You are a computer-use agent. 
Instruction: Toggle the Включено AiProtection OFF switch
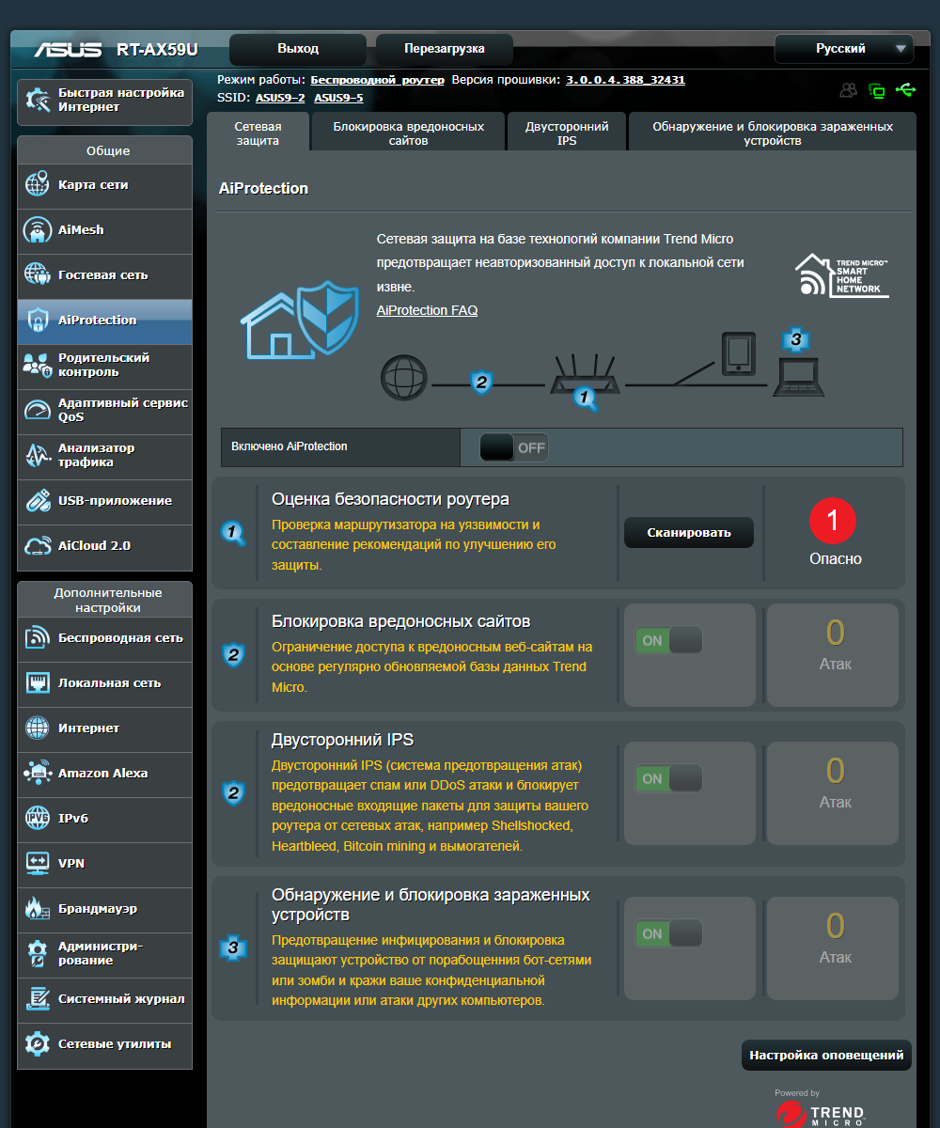click(x=513, y=447)
